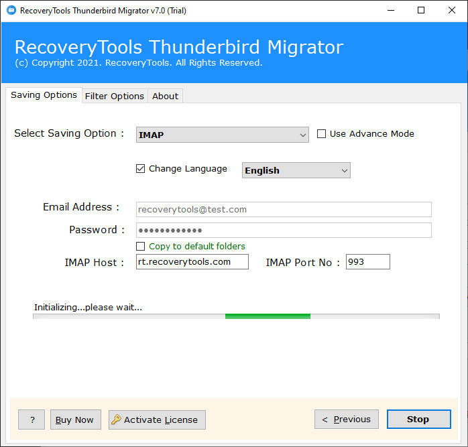Tick the Copy to default folders checkbox
This screenshot has height=447, width=468.
[140, 246]
